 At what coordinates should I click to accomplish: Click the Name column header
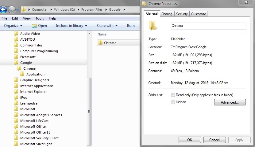point(102,34)
